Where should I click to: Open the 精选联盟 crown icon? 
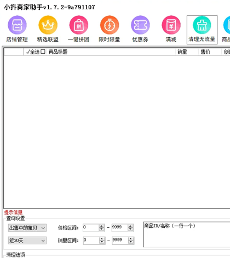[48, 25]
